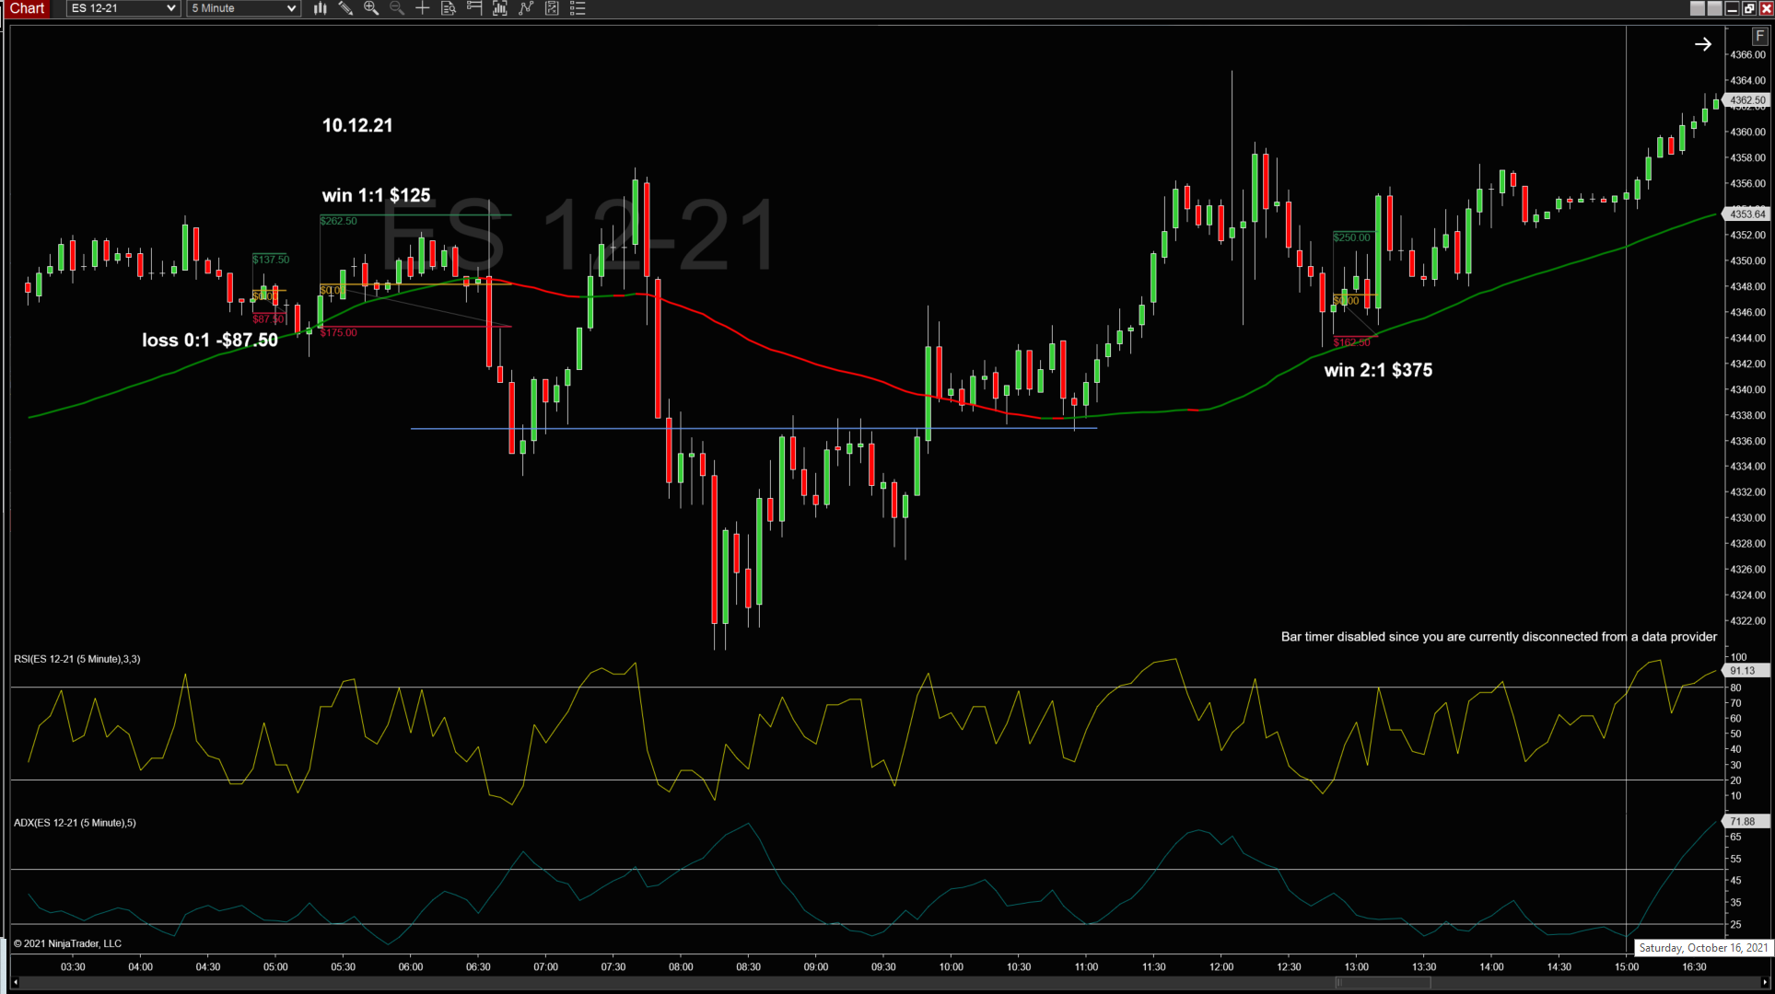Click the $162.50 stop label
1775x994 pixels.
[1351, 342]
